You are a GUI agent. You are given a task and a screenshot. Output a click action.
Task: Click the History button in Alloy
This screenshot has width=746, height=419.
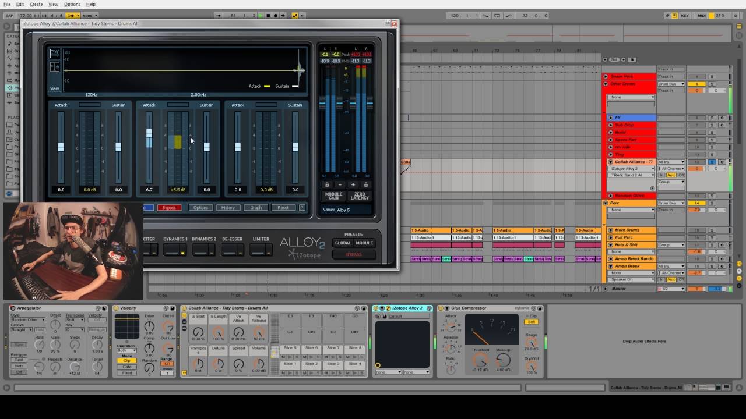[x=228, y=207]
